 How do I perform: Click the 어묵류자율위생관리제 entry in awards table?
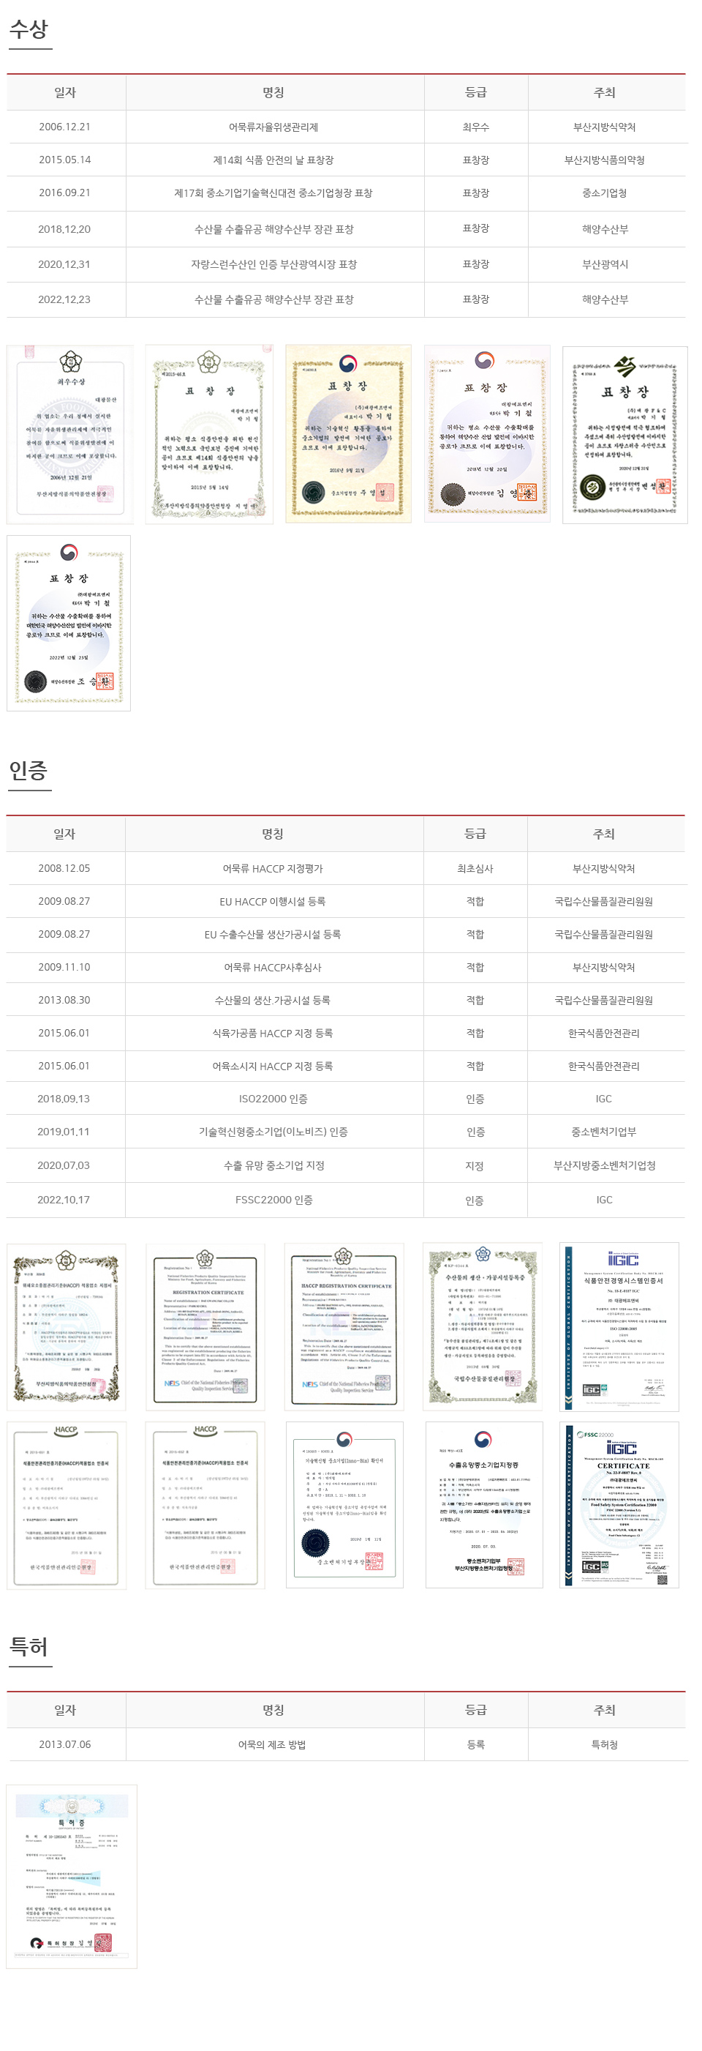[273, 127]
